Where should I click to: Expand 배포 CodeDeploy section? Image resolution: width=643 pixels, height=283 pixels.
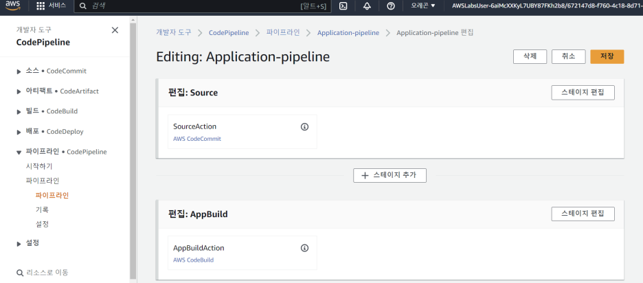19,132
